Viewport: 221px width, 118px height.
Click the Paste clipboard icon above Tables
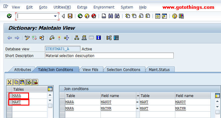22,82
